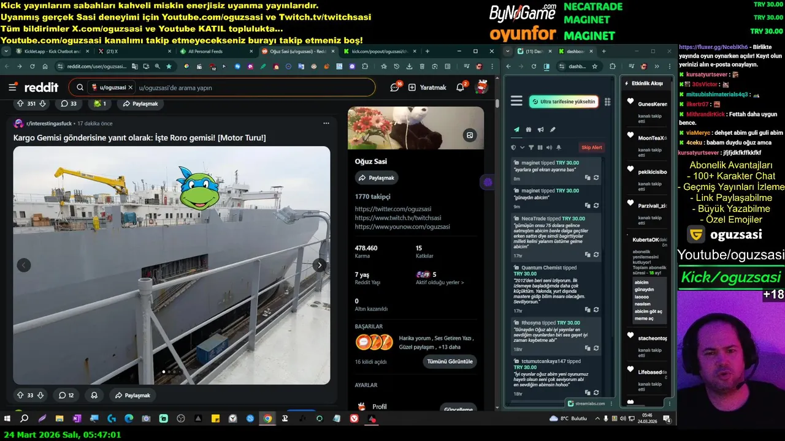Open the younow.com/oguzsasi link
The width and height of the screenshot is (785, 441).
pyautogui.click(x=402, y=227)
